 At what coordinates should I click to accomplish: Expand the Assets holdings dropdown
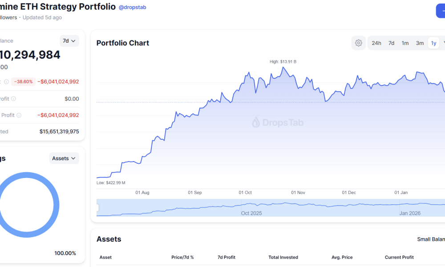coord(64,158)
